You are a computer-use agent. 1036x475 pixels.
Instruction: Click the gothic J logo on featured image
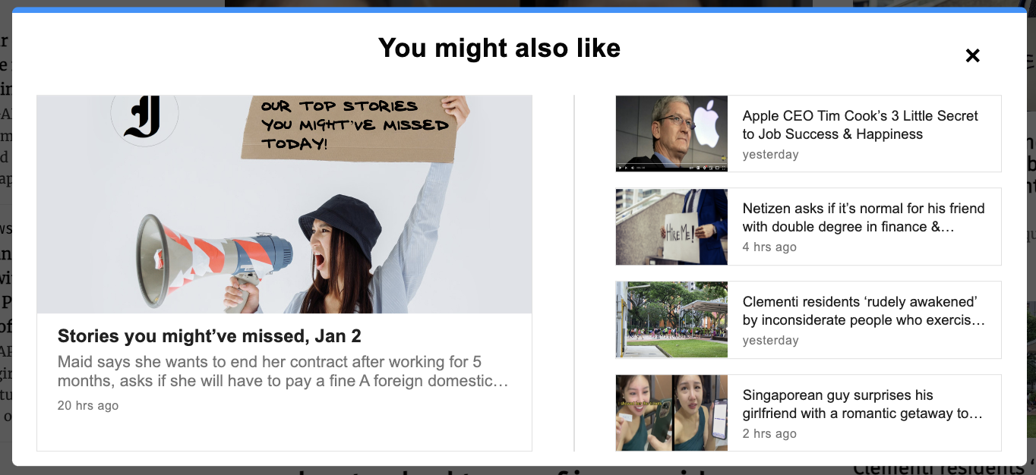click(144, 115)
